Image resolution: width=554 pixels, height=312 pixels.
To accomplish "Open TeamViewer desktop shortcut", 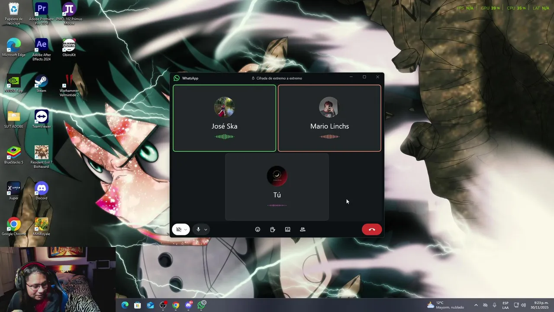I will pos(42,120).
